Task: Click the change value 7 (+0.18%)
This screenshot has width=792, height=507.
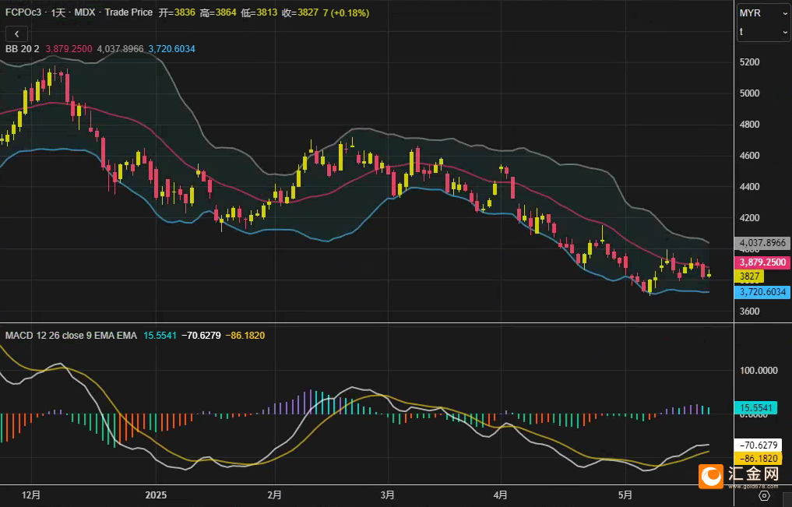Action: click(346, 12)
